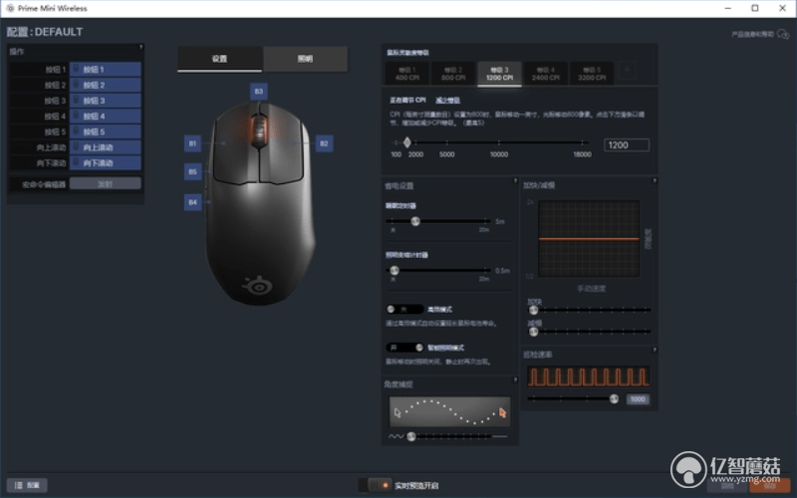Click the angle snapping preview image

coord(450,412)
